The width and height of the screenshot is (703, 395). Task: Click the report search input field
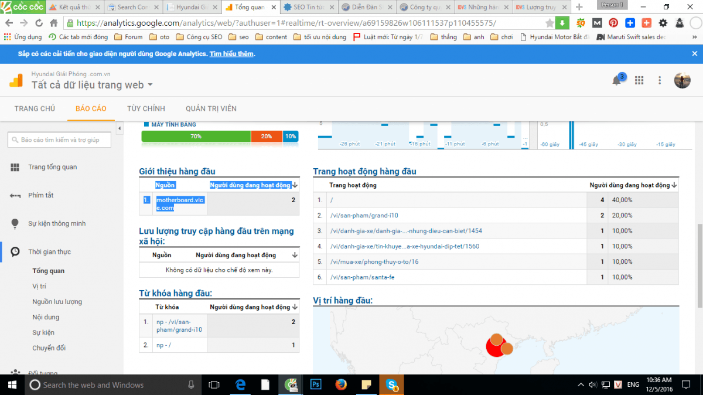59,140
